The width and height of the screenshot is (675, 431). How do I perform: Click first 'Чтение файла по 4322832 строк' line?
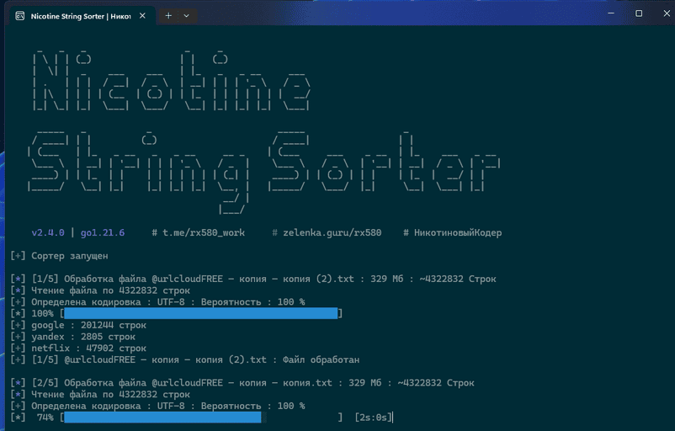click(100, 290)
